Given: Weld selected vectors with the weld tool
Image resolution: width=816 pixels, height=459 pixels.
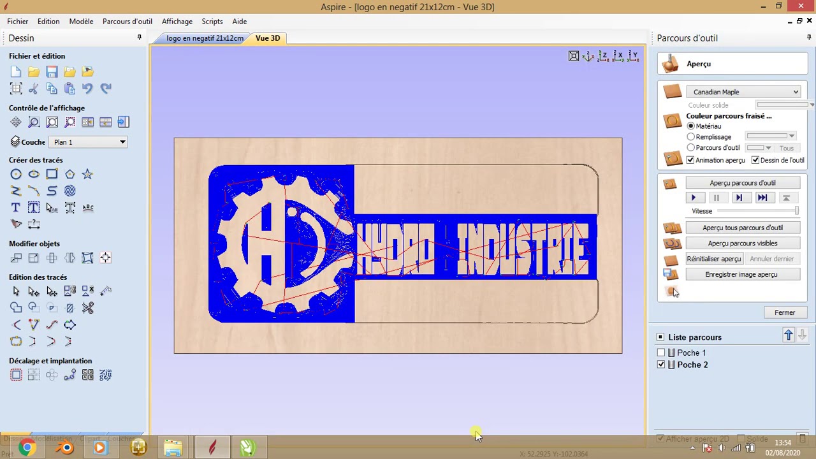Looking at the screenshot, I should click(16, 308).
